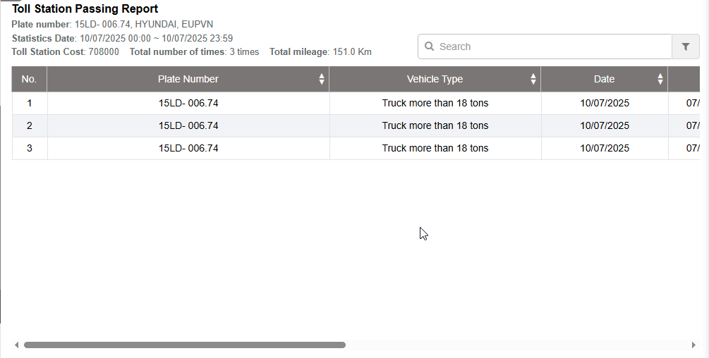Click row 3 number cell
Image resolution: width=709 pixels, height=358 pixels.
pyautogui.click(x=29, y=148)
